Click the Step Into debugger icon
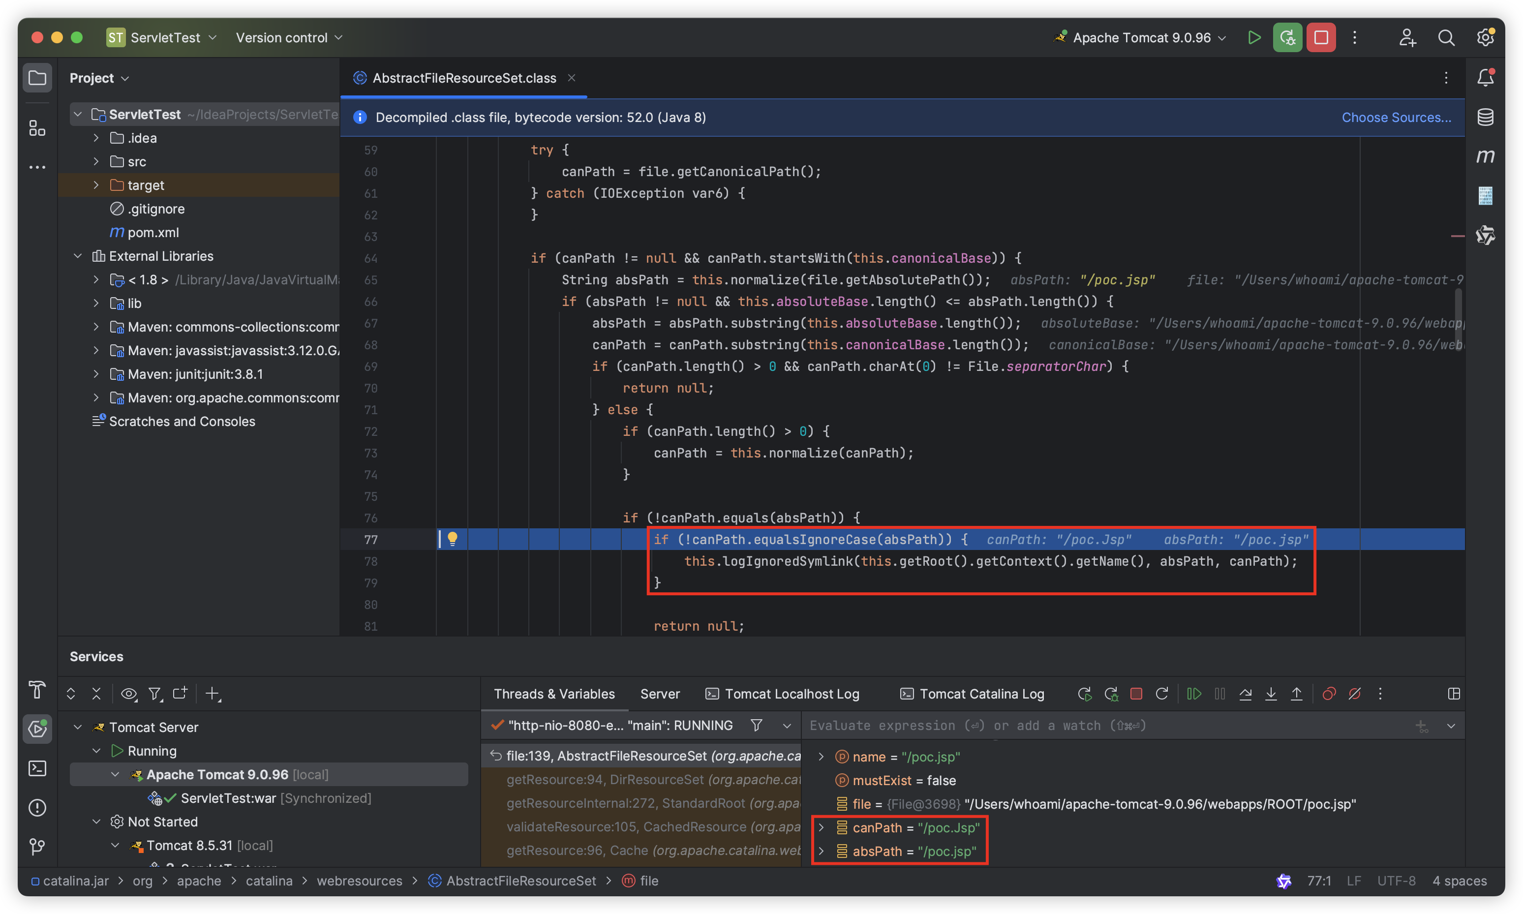 pyautogui.click(x=1271, y=694)
